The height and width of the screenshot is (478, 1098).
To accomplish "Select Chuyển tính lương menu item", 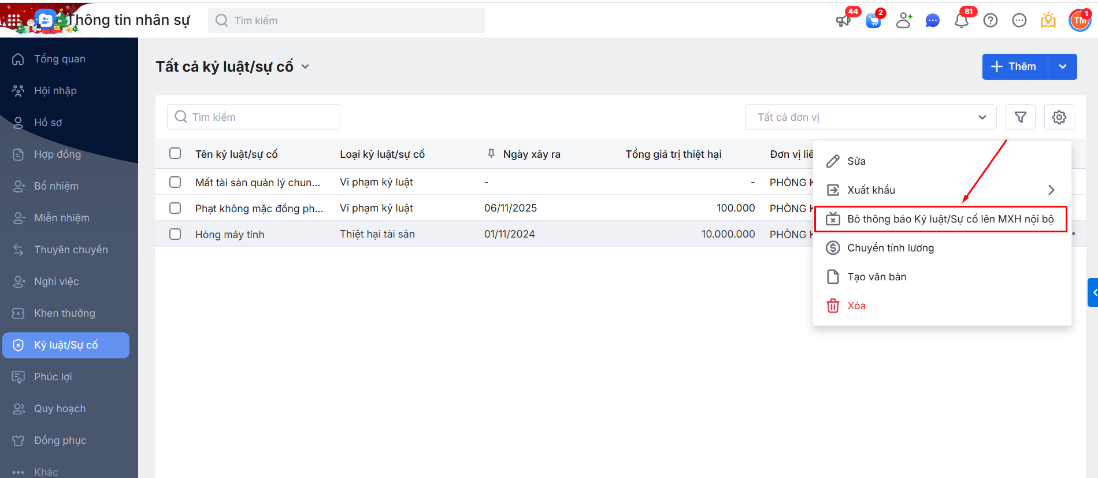I will 890,248.
